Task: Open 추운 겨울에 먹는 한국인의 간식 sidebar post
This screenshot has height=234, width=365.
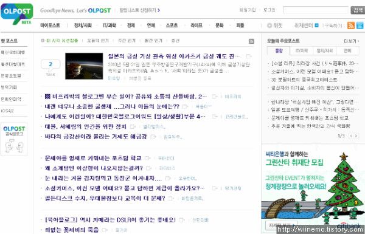Action: [310, 126]
